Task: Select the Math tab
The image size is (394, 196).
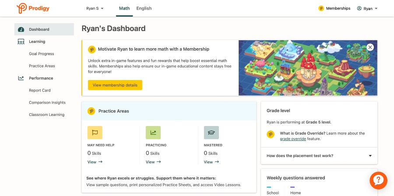Action: (x=124, y=8)
